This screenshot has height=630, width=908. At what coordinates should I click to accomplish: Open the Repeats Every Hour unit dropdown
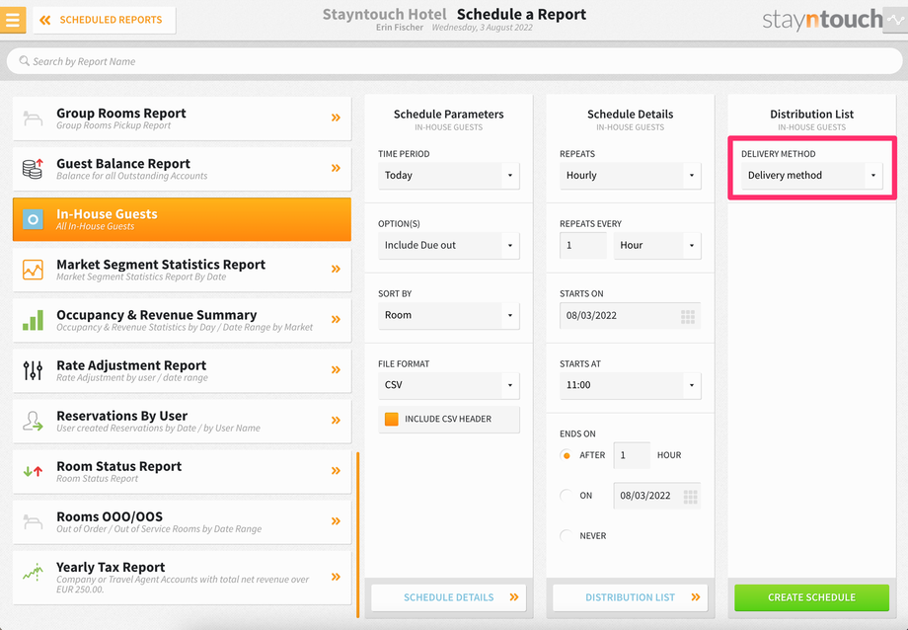coord(657,245)
